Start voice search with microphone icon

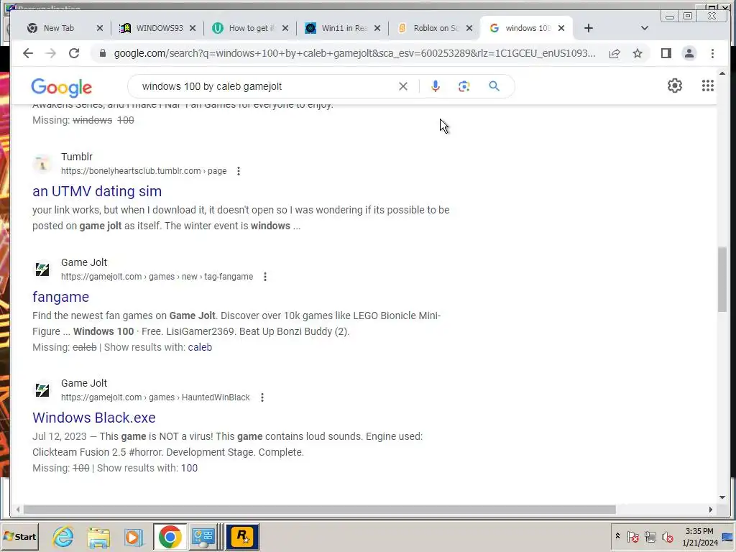click(435, 86)
